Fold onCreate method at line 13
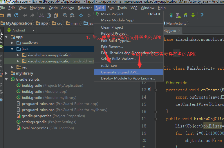Viewport: 224px width, 148px height. [x=156, y=90]
